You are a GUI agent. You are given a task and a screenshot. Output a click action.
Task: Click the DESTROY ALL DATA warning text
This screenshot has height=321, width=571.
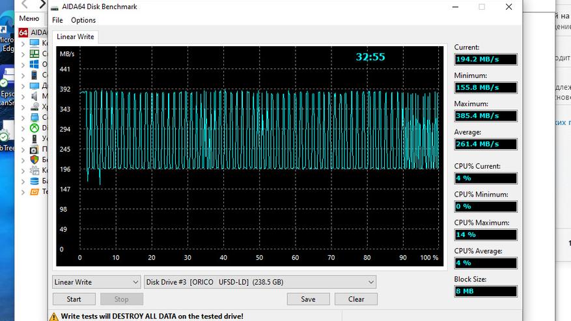(152, 316)
